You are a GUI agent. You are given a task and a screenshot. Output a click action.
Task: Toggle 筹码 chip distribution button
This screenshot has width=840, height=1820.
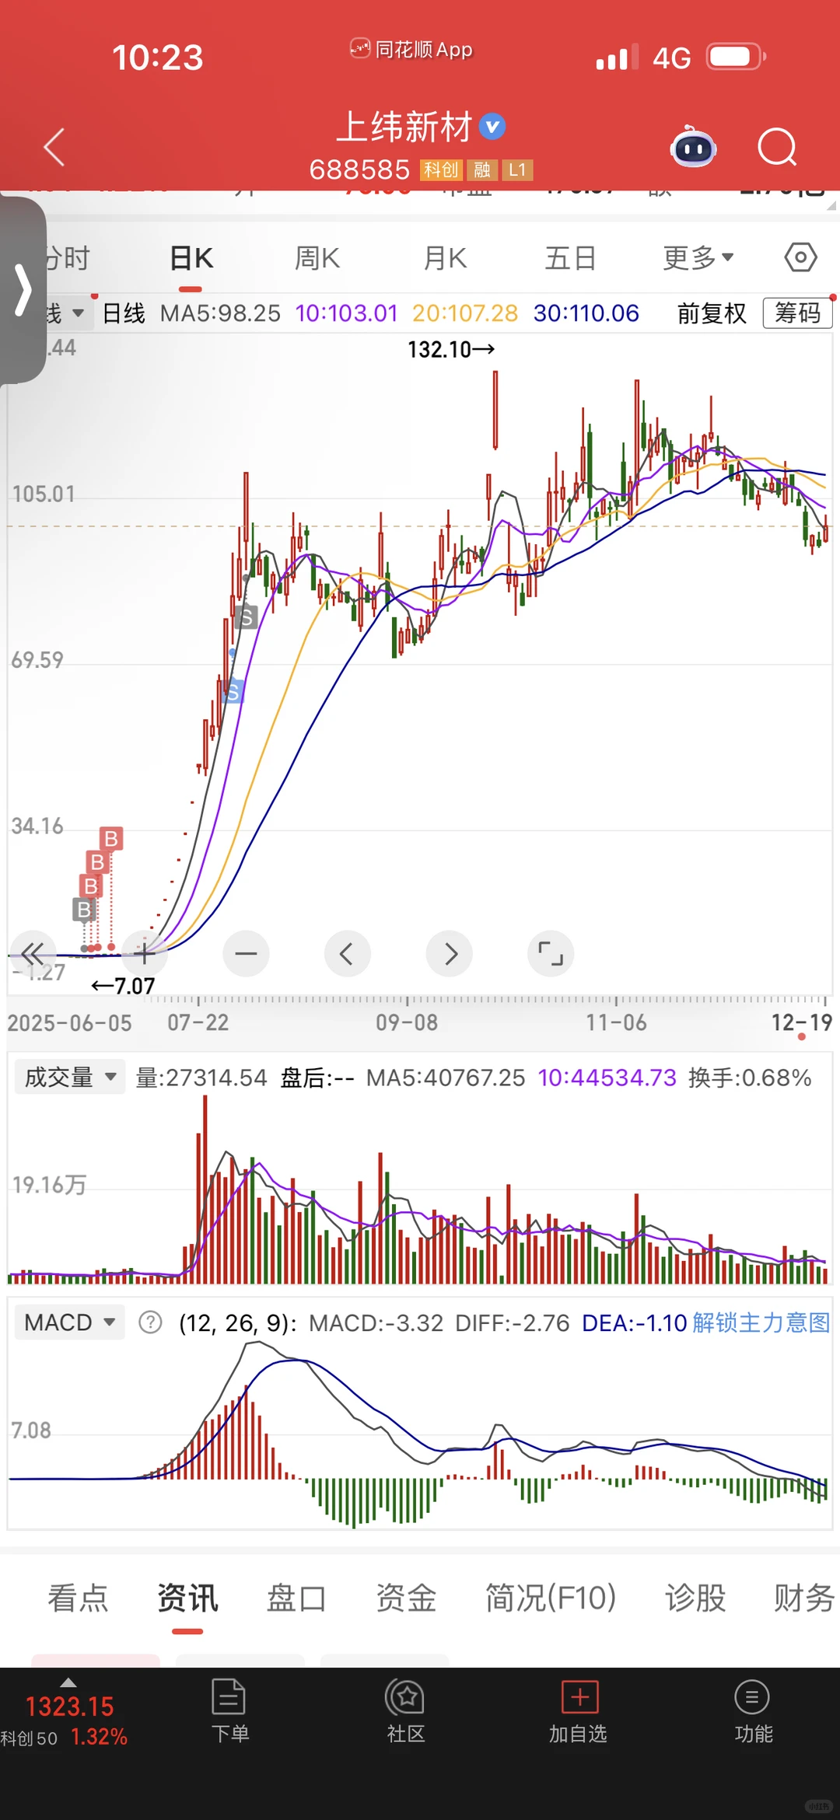point(797,313)
